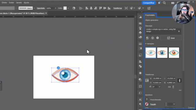Click the style reference picker icon
Image resolution: width=196 pixels, height=110 pixels.
(x=148, y=38)
